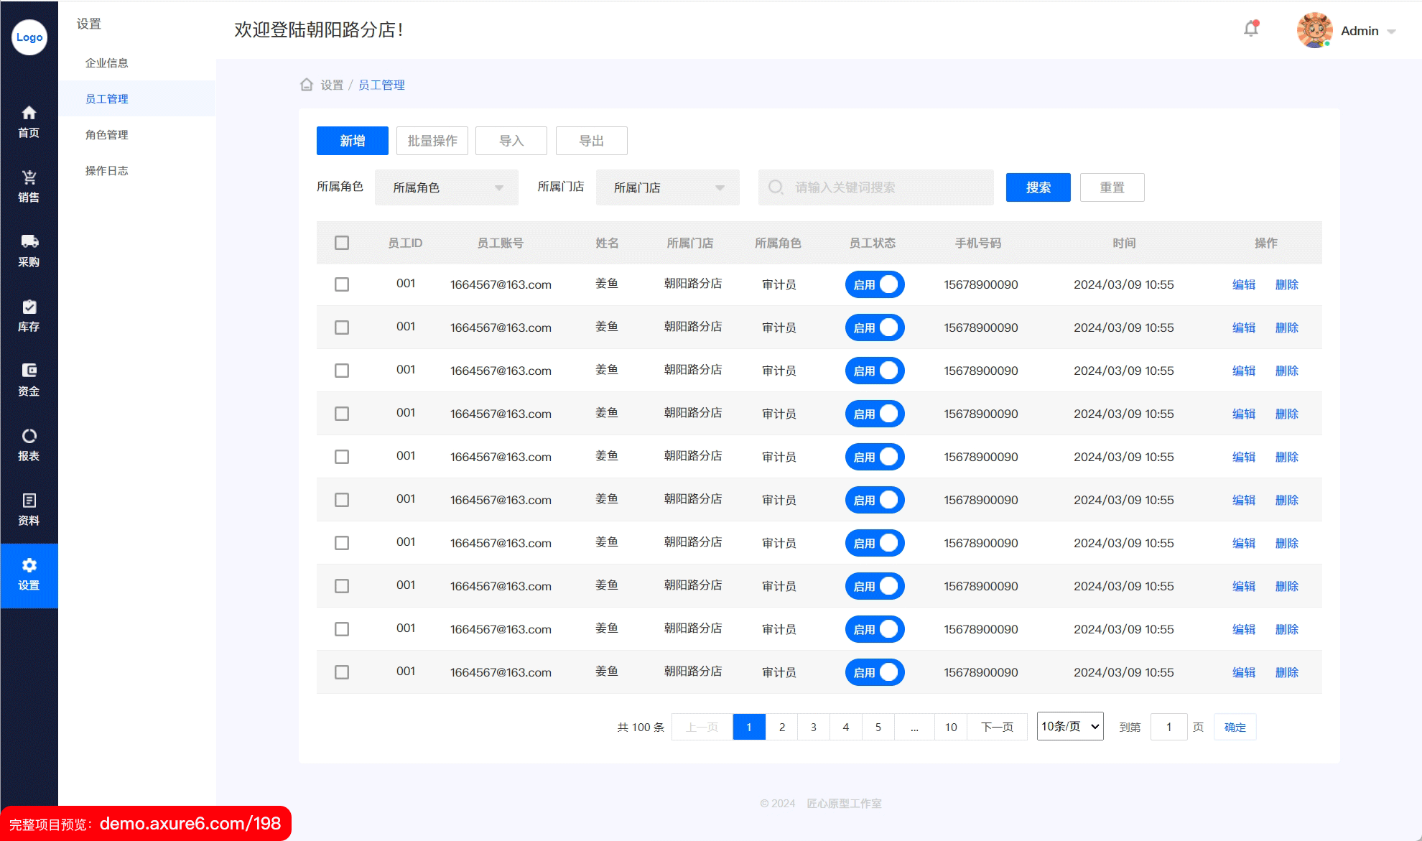Click the 导出 button
Screen dimensions: 1422x841
592,141
